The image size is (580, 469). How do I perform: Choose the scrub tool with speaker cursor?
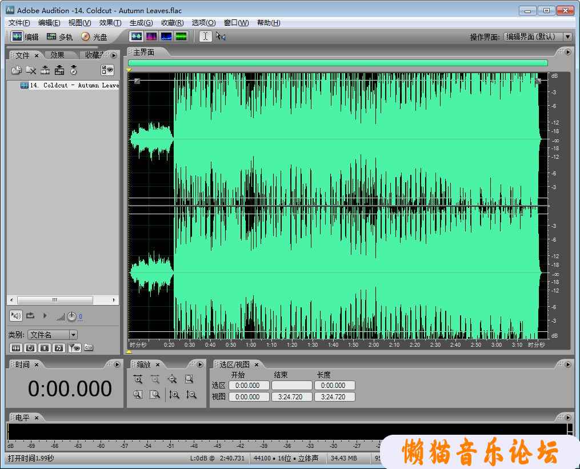click(x=221, y=36)
